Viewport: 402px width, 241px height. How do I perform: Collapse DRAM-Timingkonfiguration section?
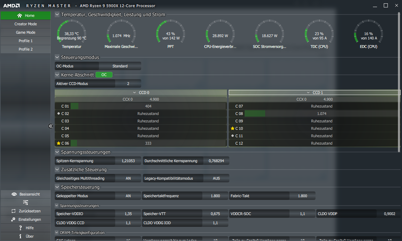(57, 233)
